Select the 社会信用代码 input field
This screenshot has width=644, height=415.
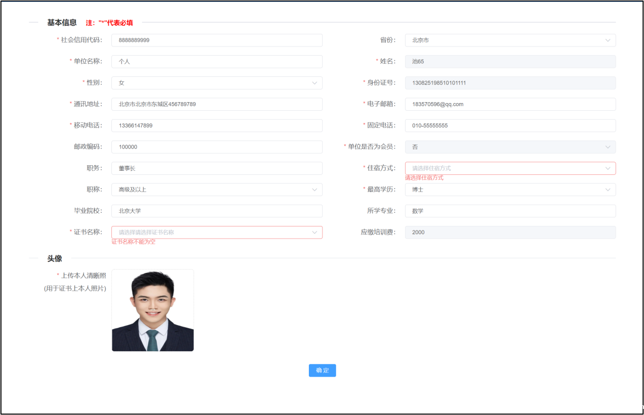click(x=217, y=40)
